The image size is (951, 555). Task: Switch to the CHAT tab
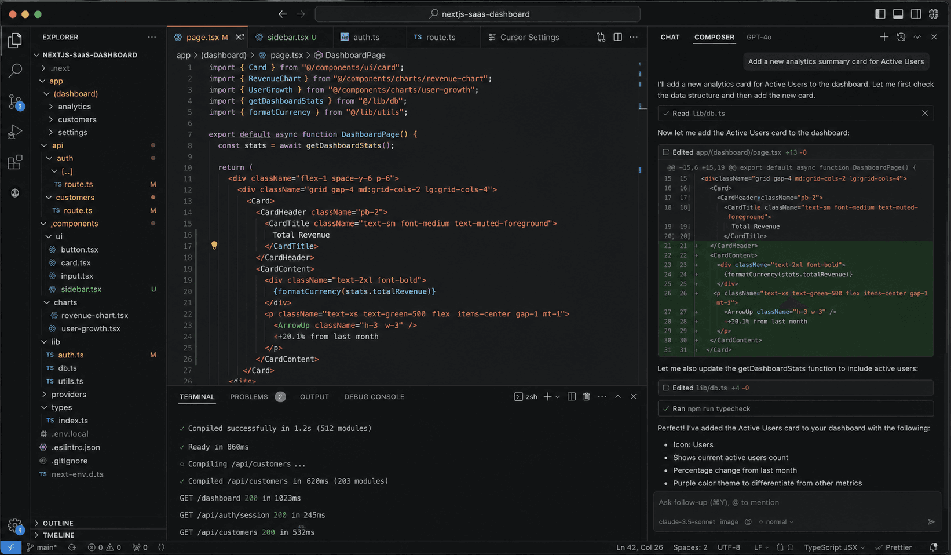point(670,37)
